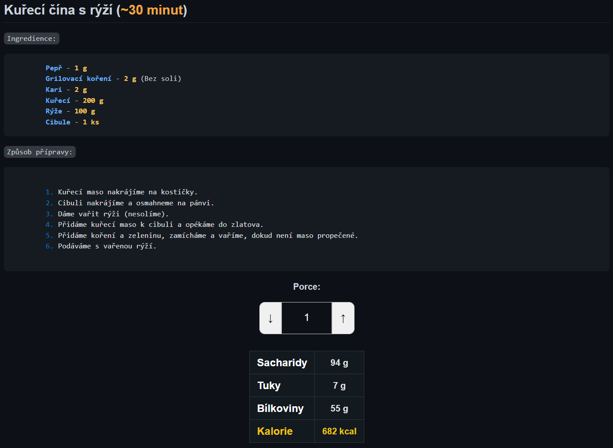Click step five about adding koření
The image size is (613, 448).
pos(207,236)
